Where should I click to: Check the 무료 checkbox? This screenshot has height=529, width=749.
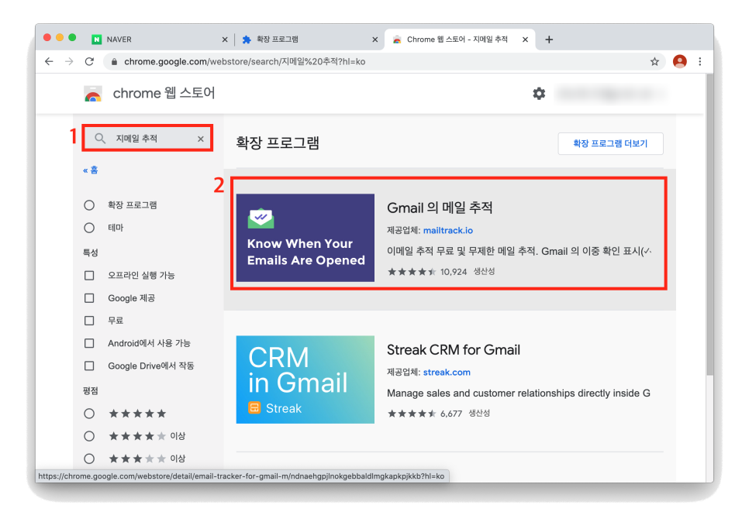pyautogui.click(x=89, y=321)
